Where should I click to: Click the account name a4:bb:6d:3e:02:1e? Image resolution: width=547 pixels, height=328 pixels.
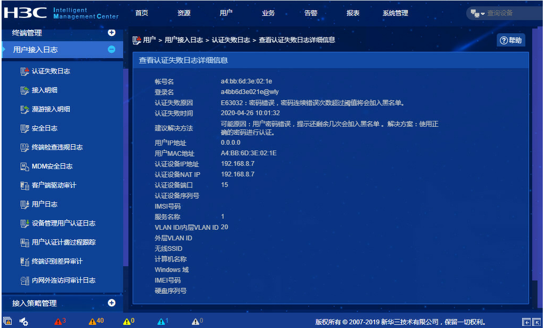(246, 81)
